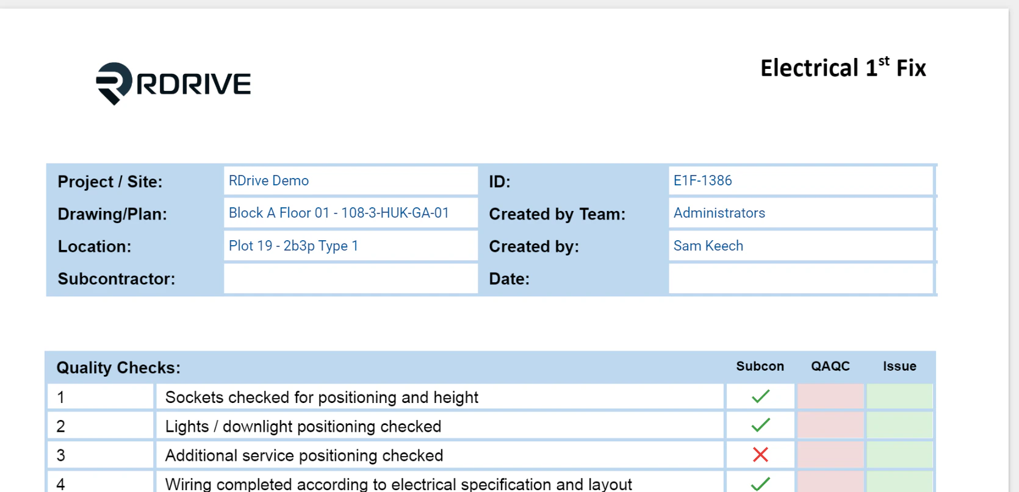Click the 'Issue' column header
The height and width of the screenshot is (492, 1019).
(x=900, y=366)
